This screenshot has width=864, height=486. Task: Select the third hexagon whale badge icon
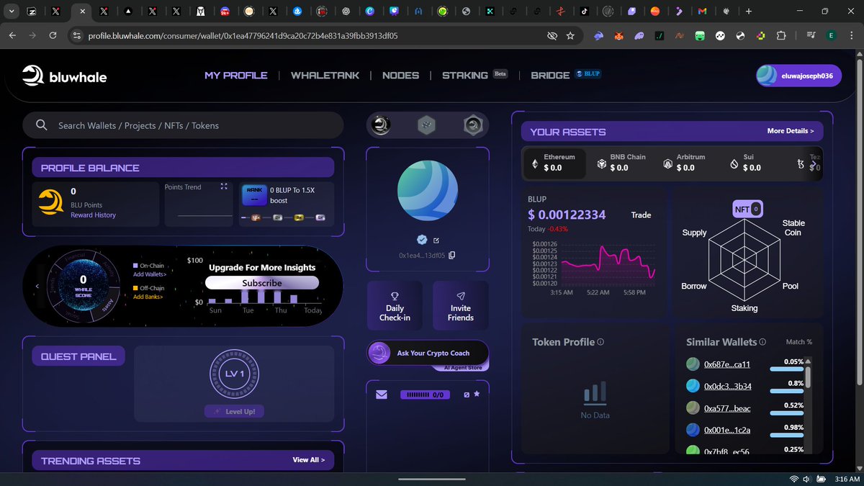473,125
